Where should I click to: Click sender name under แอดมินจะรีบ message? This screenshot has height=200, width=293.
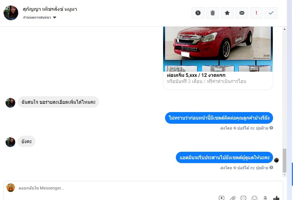[253, 168]
